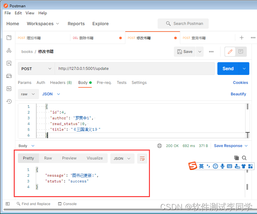Open the Edit menu
Viewport: 257px width, 214px height.
(18, 13)
